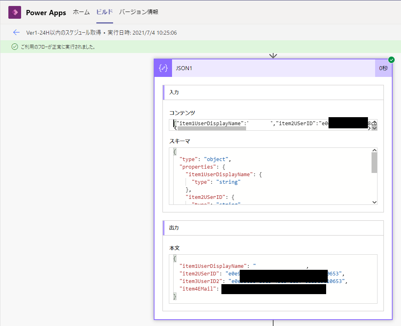This screenshot has width=401, height=326.
Task: Click "item1UserDisplayName" in the 本文 output
Action: pos(213,266)
